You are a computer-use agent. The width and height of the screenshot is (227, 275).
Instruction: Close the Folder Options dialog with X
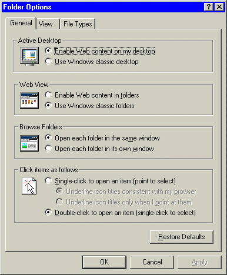(219, 7)
